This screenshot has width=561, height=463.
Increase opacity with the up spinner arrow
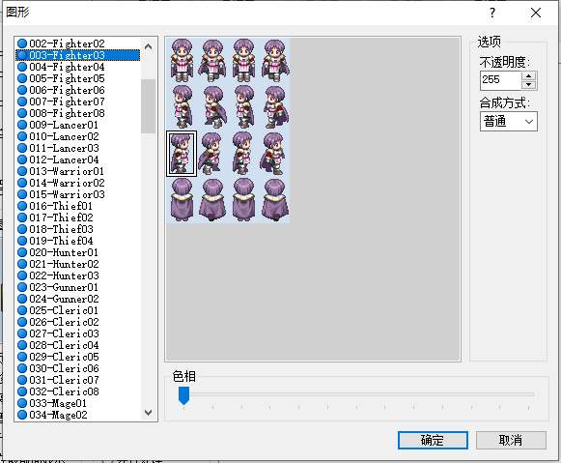tap(529, 76)
